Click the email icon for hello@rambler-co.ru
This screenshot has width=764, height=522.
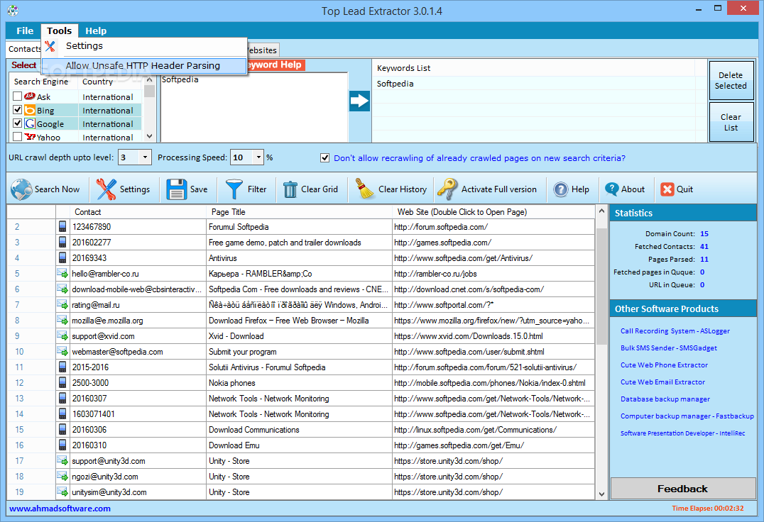[62, 273]
